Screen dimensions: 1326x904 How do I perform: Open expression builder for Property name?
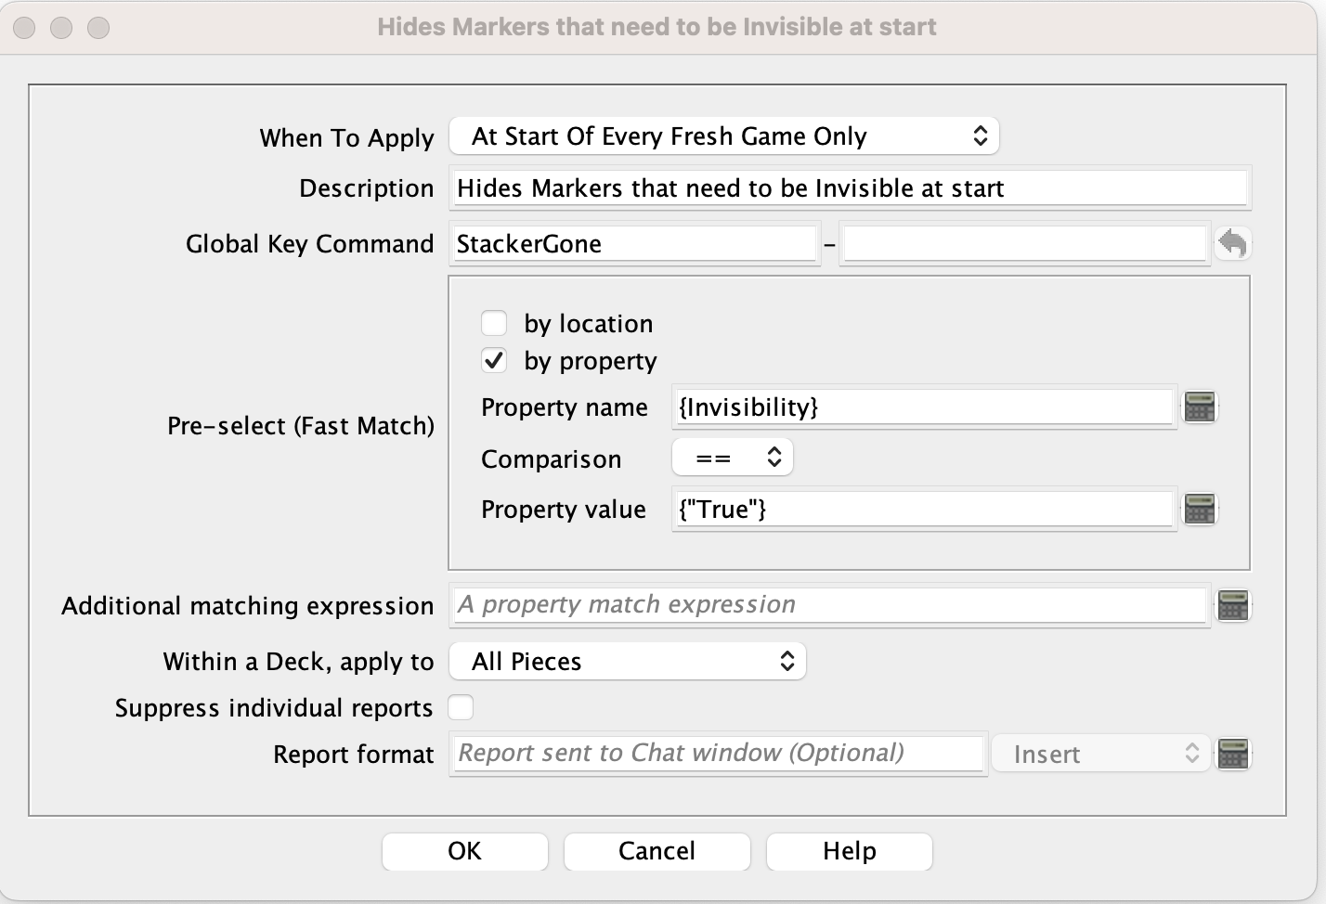pyautogui.click(x=1200, y=407)
